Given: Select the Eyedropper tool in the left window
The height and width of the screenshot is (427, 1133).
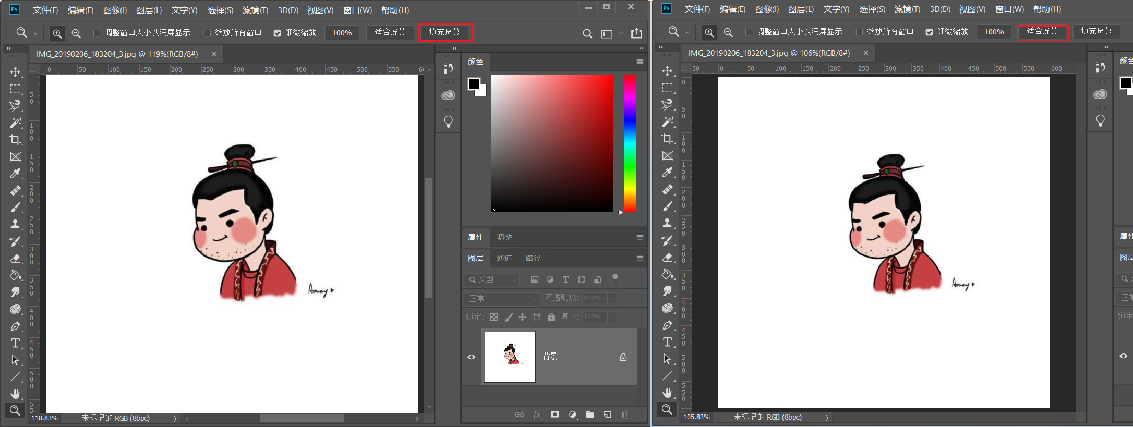Looking at the screenshot, I should click(x=15, y=173).
